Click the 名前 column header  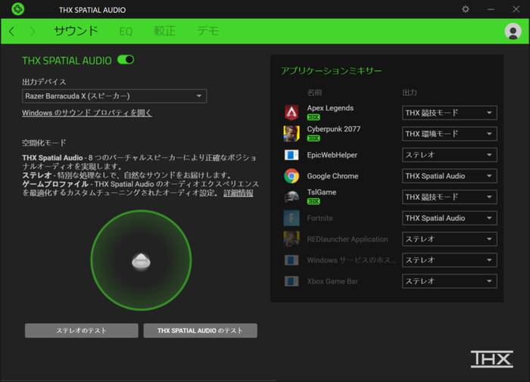[314, 92]
